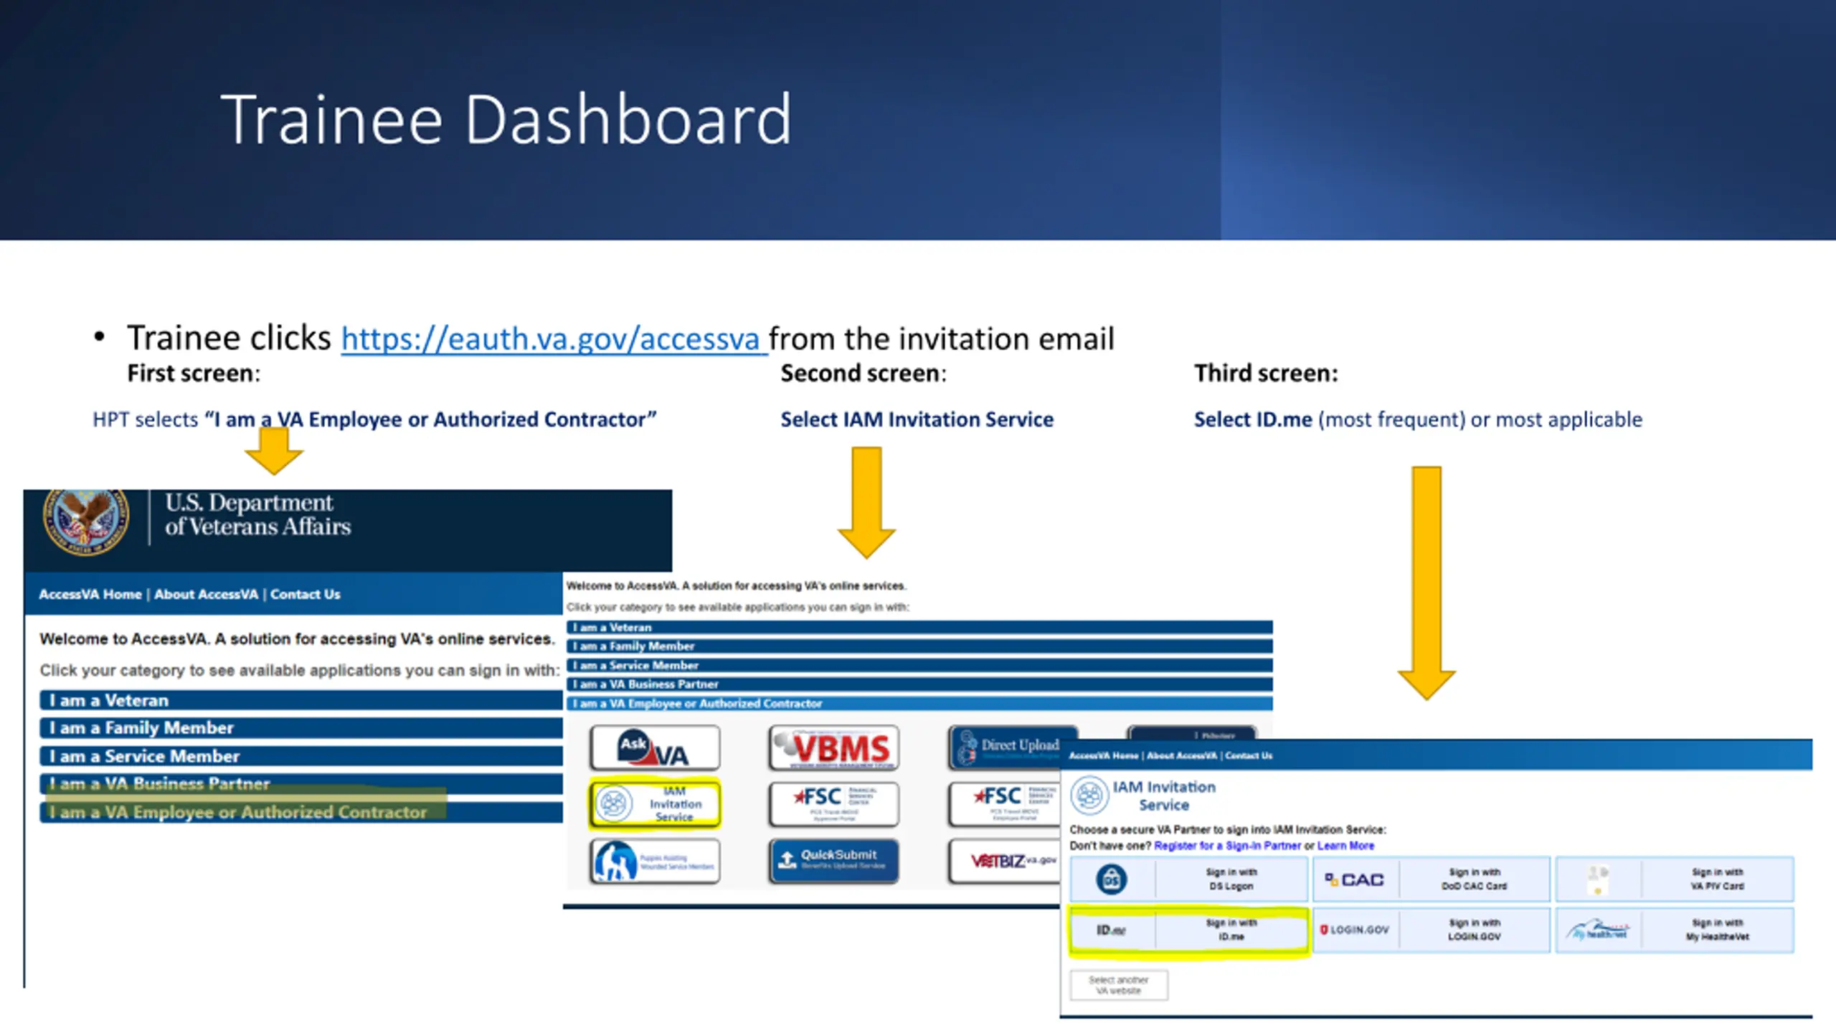The image size is (1836, 1033).
Task: Click the 'Trainee Dashboard' slide title
Action: tap(506, 119)
